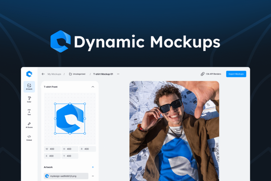Click the T-shirt mockup preview image
The image size is (271, 181).
174,131
